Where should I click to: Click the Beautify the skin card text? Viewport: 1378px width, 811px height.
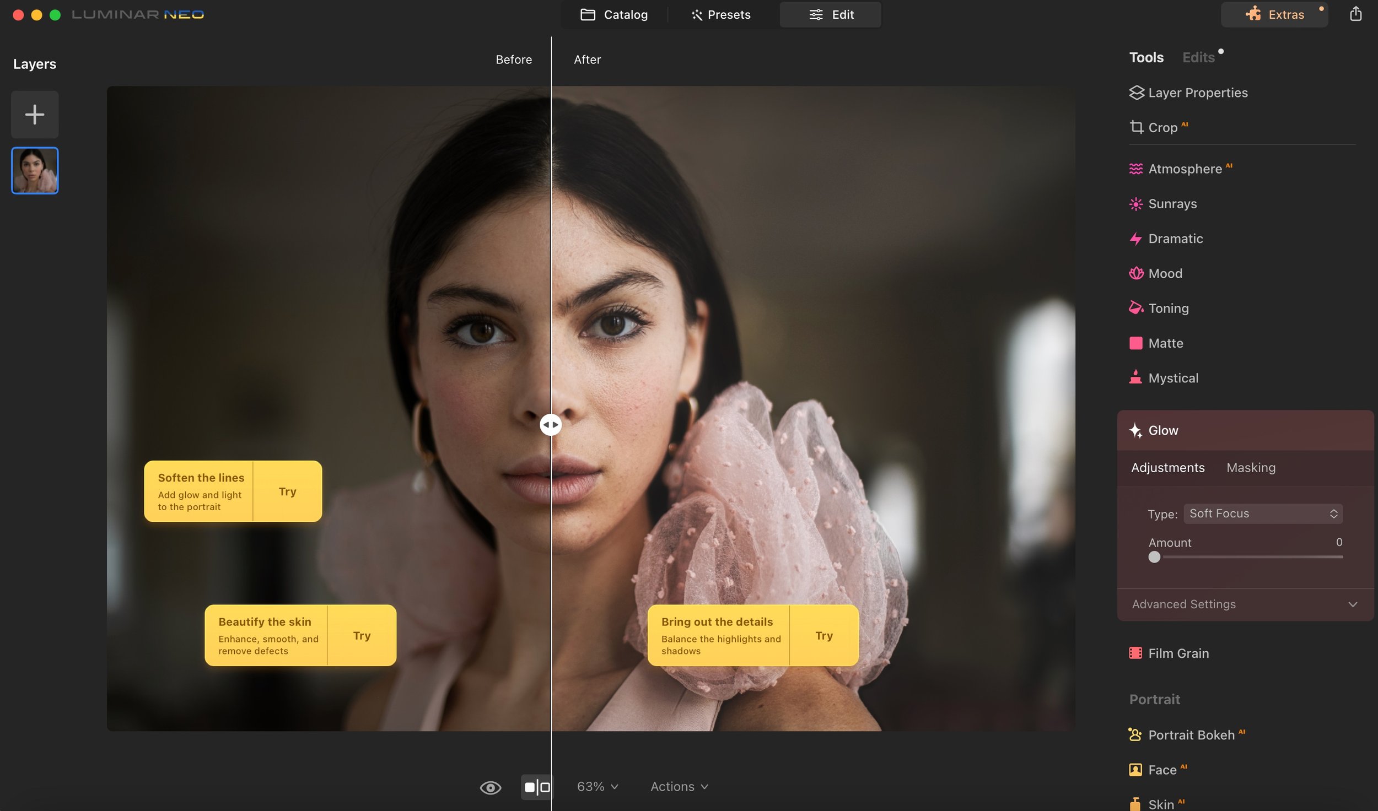click(268, 636)
